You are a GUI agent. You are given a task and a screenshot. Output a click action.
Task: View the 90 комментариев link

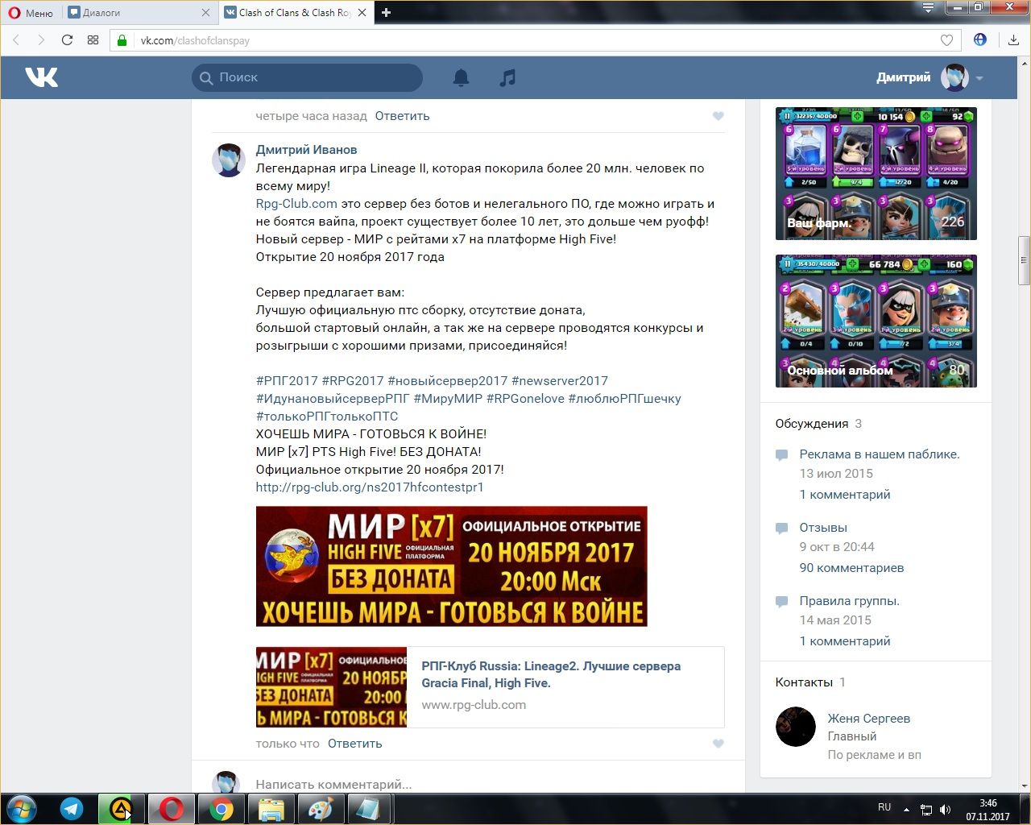[x=852, y=568]
